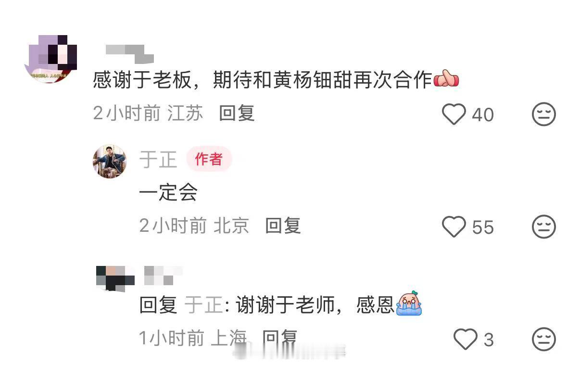Dislike the 谢谢于老师 reply
Viewport: 580px width, 365px height.
(544, 340)
